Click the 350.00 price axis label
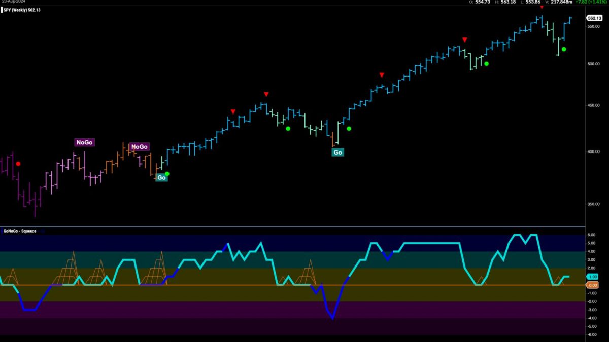Viewport: 609px width, 342px height. 593,204
